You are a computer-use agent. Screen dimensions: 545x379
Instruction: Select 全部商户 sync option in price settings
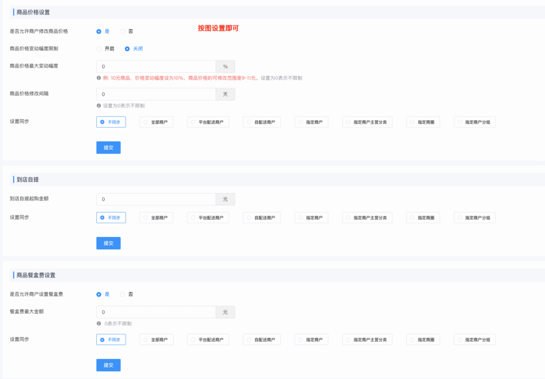point(156,122)
